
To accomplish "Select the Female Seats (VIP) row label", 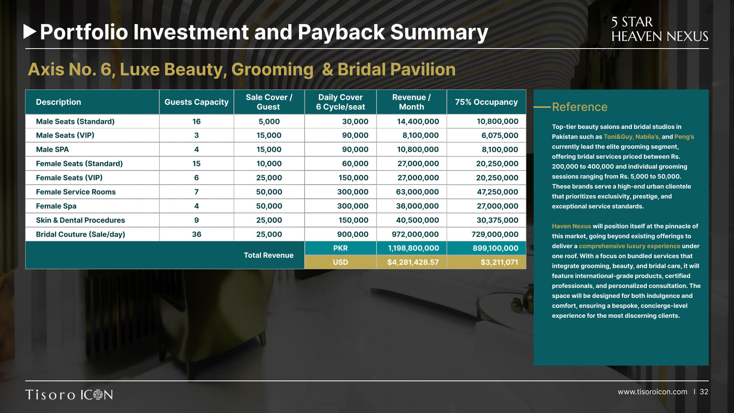I will pos(69,178).
